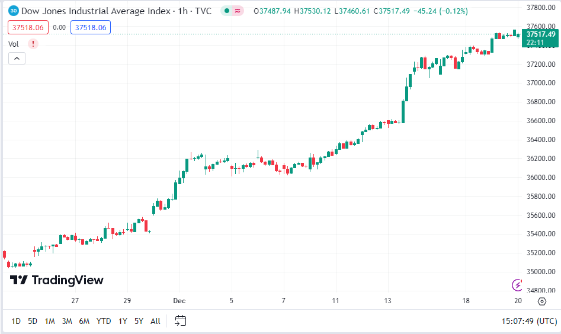The image size is (561, 334).
Task: Click the 35600.00 price axis label
Action: pos(541,216)
